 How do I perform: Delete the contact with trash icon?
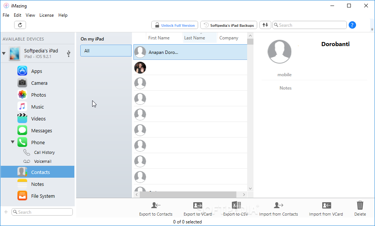click(x=360, y=209)
